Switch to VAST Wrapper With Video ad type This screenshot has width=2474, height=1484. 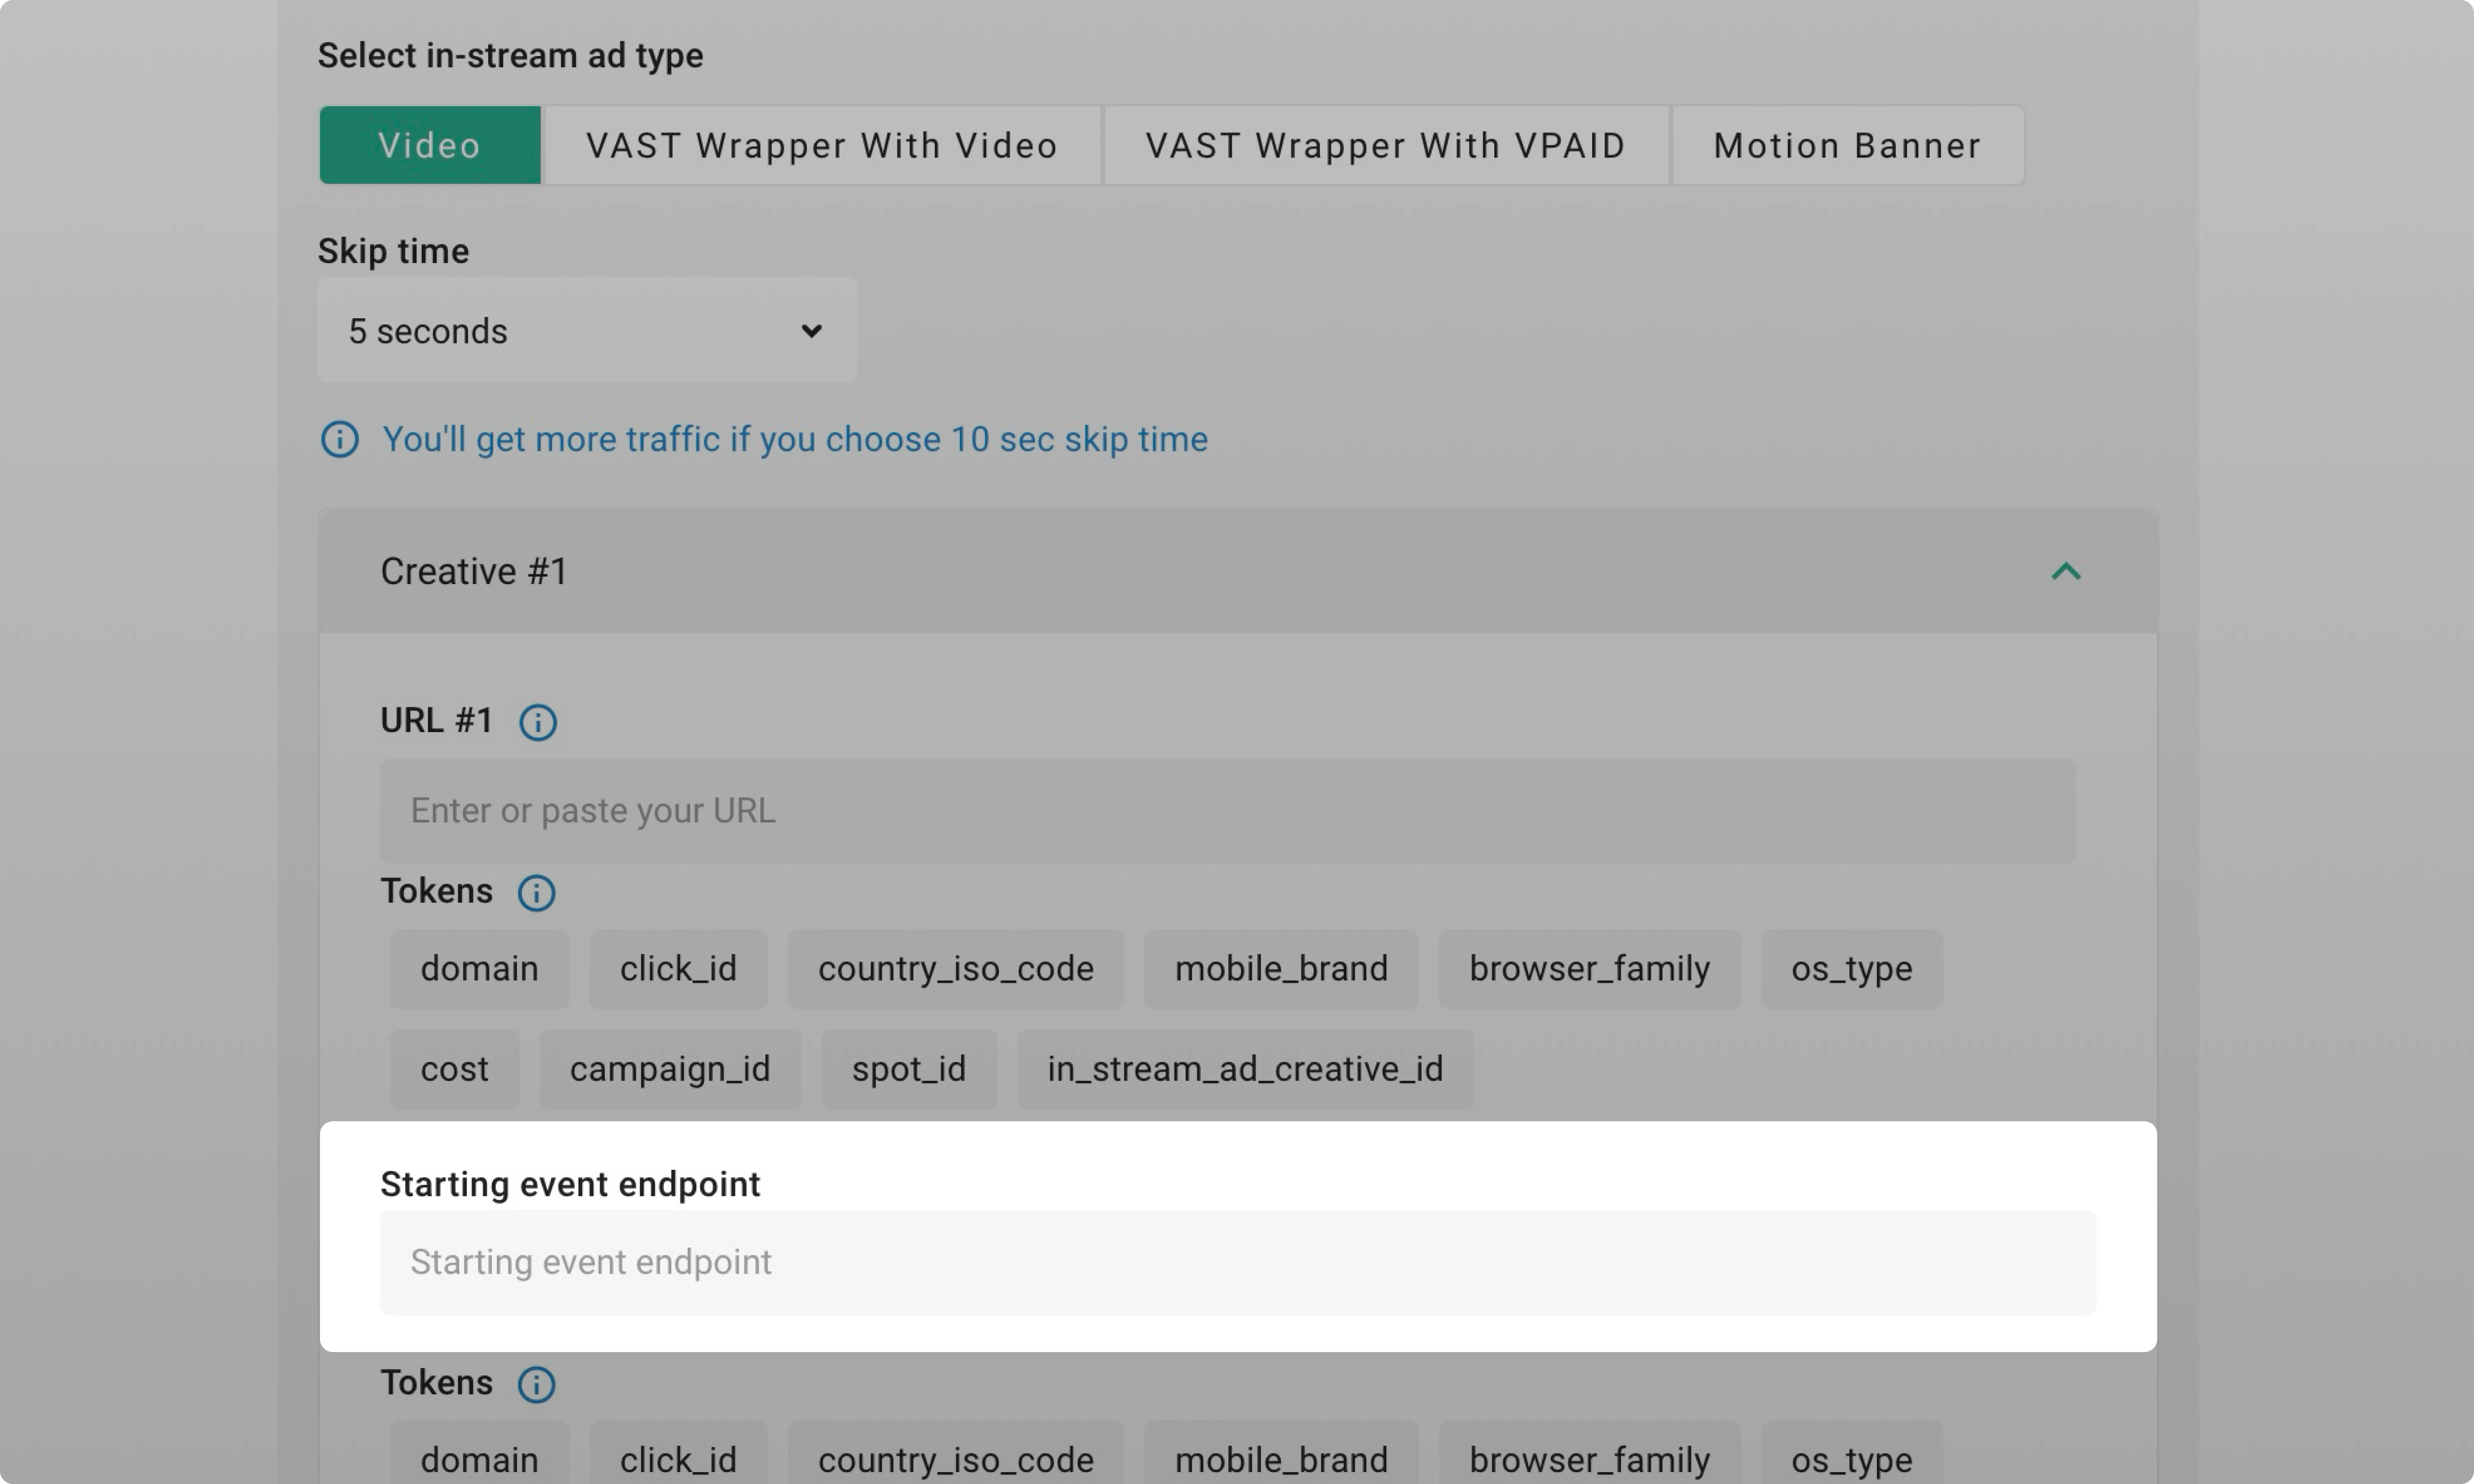click(821, 145)
